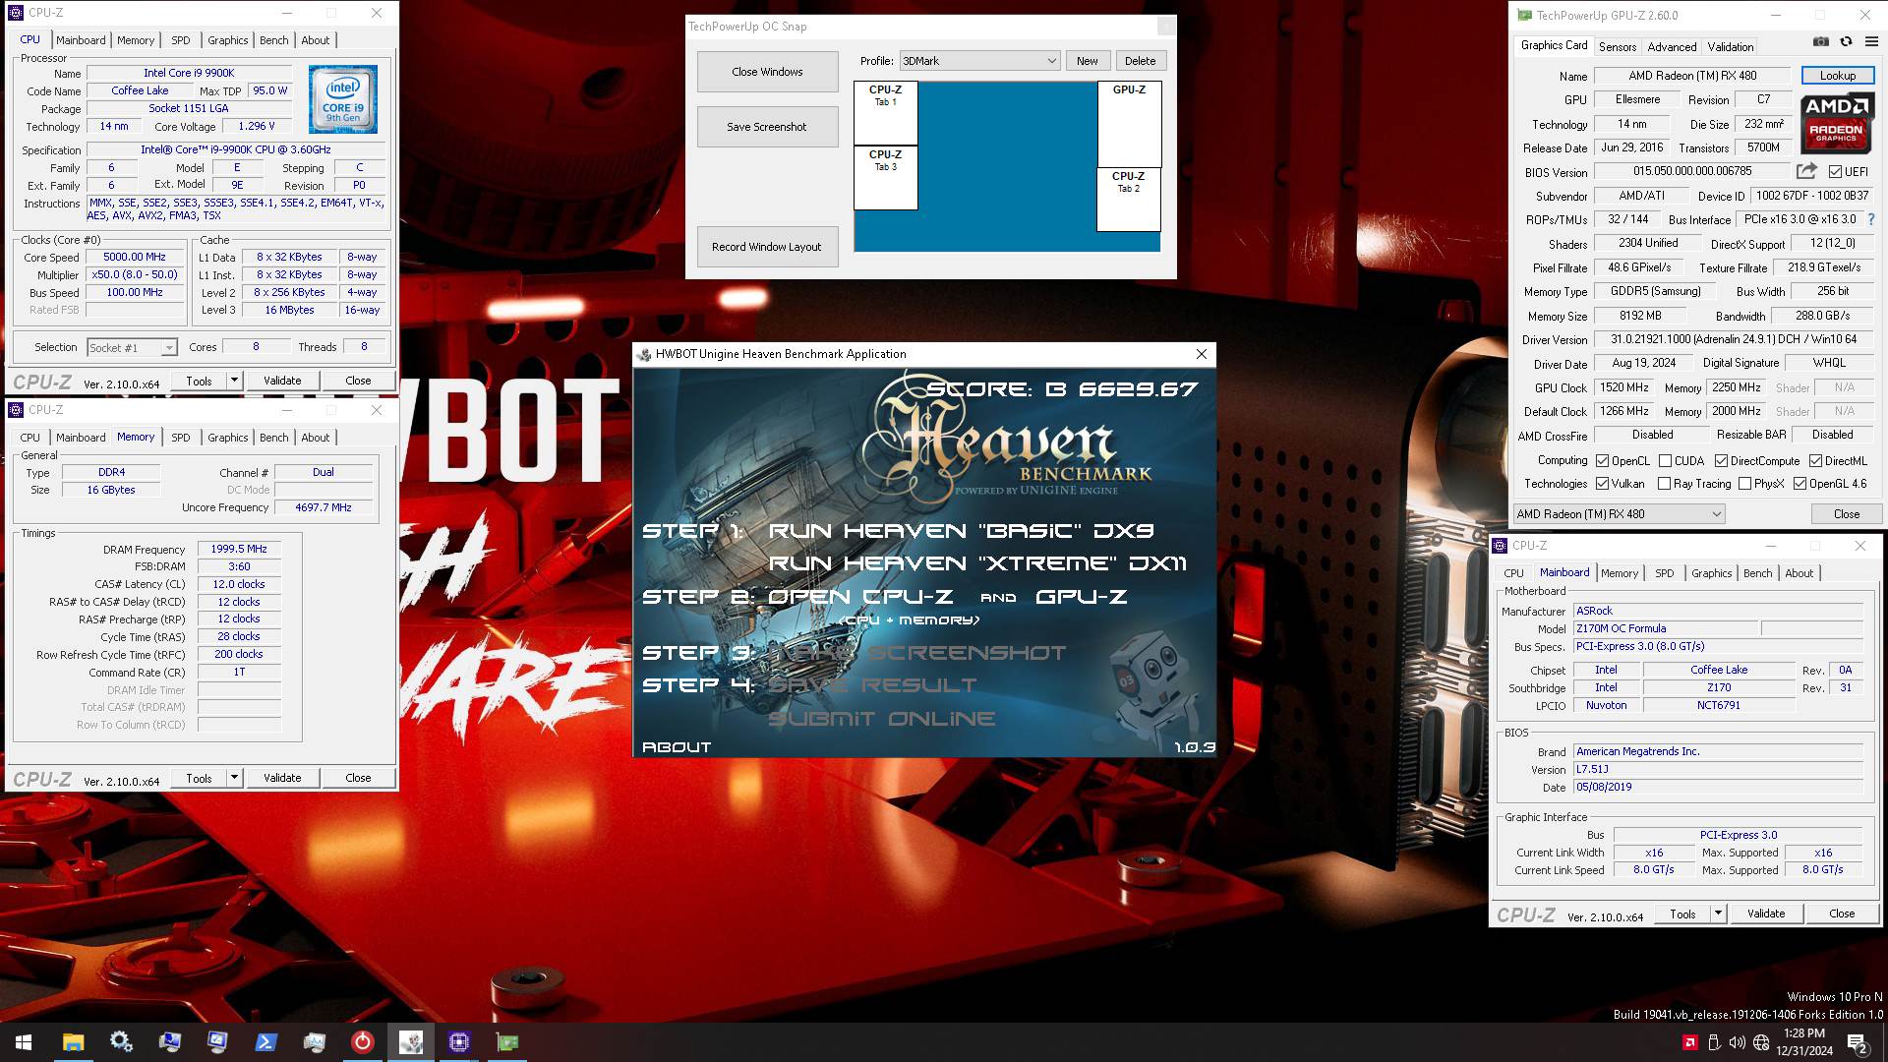
Task: Click Save Screenshot in OC Snap
Action: click(767, 127)
